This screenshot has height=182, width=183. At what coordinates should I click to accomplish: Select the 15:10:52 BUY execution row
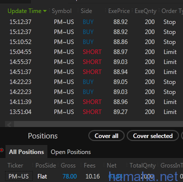94,42
